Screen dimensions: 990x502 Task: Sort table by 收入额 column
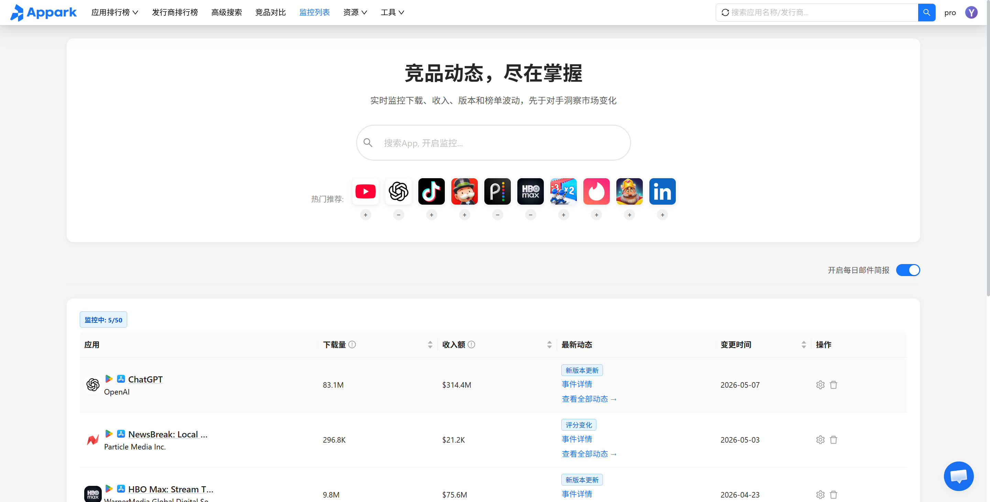pos(549,345)
